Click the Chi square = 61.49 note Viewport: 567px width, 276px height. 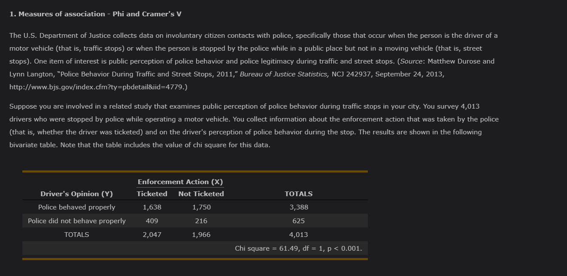pos(298,249)
